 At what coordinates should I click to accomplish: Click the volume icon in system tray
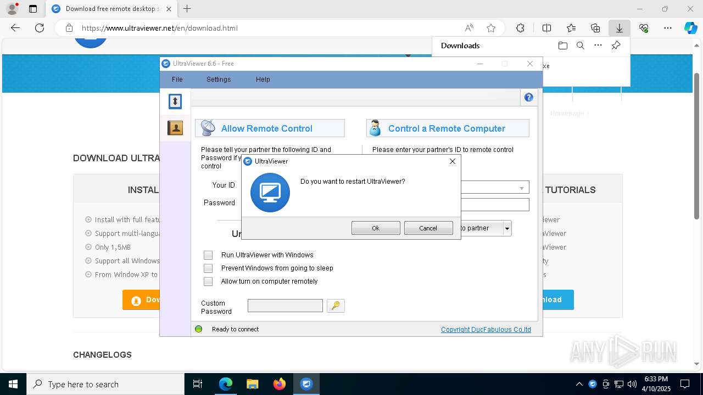[632, 384]
